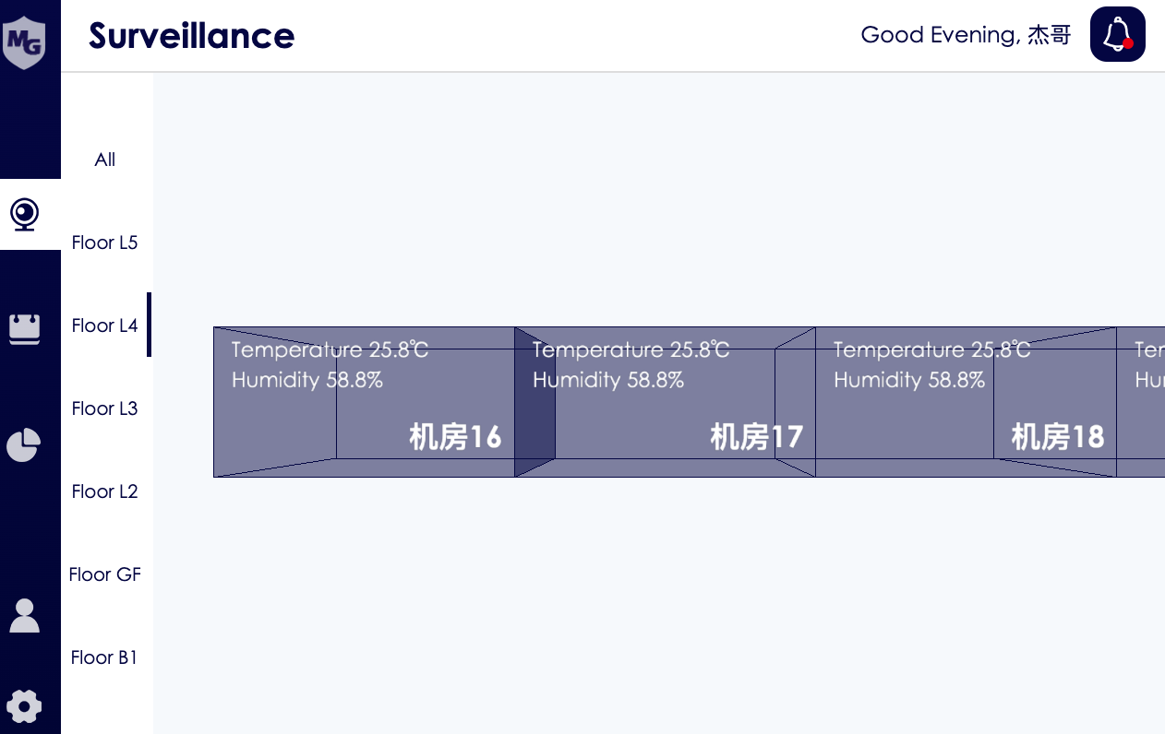Select Floor B1 in floor list
The width and height of the screenshot is (1165, 734).
tap(105, 657)
